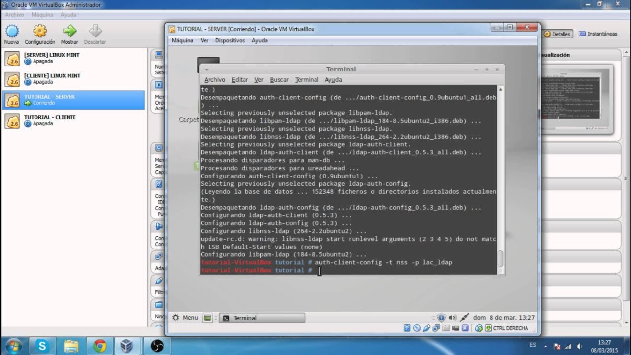The width and height of the screenshot is (631, 355).
Task: Select the [CLIENTE] LINUX MINT virtual machine
Action: tap(73, 79)
